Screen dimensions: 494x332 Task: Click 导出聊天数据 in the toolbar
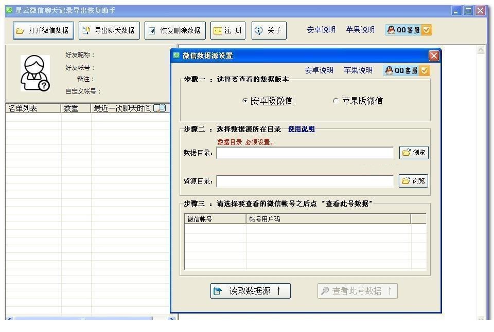[109, 30]
